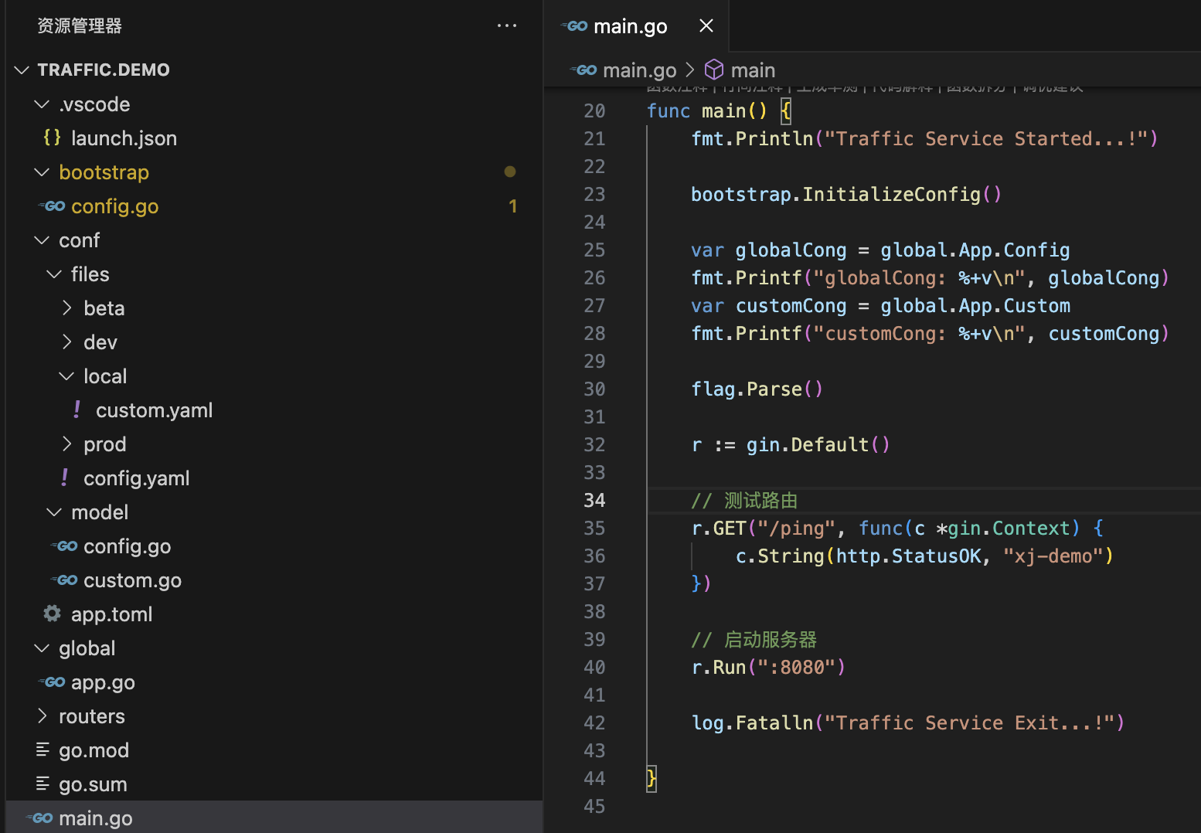Open the explorer more actions ellipsis menu
1201x833 pixels.
507,25
